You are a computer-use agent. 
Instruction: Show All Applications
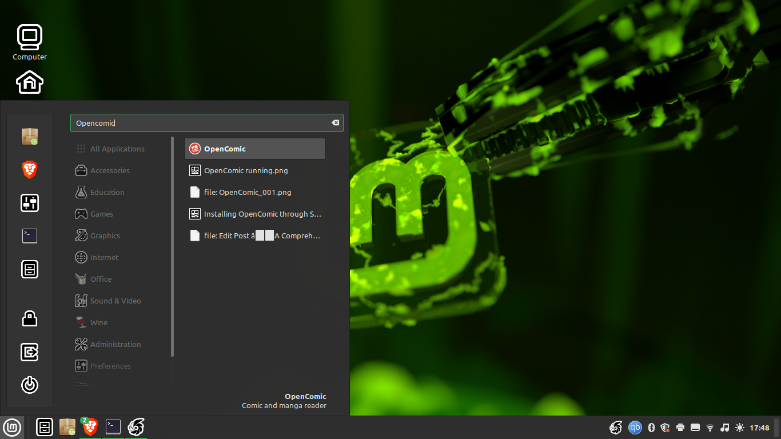(117, 149)
